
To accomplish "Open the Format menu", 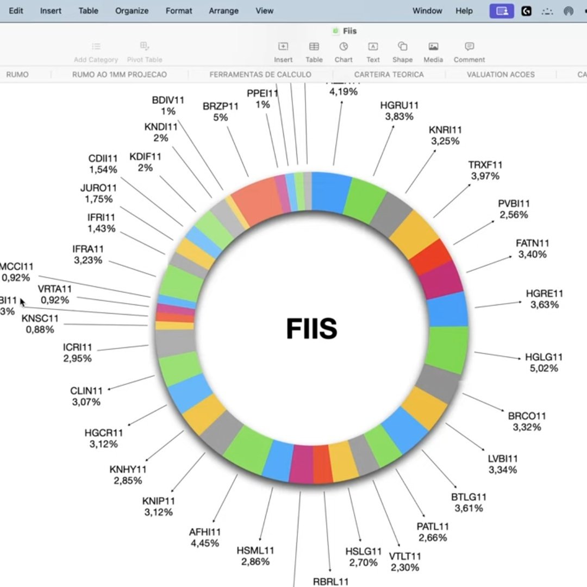I will click(179, 11).
